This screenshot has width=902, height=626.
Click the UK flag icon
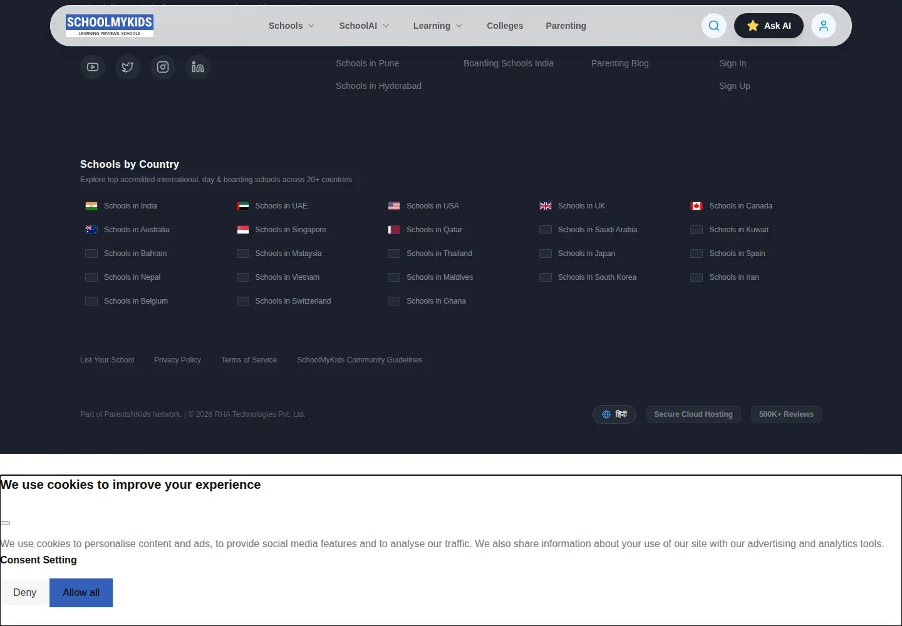tap(546, 206)
